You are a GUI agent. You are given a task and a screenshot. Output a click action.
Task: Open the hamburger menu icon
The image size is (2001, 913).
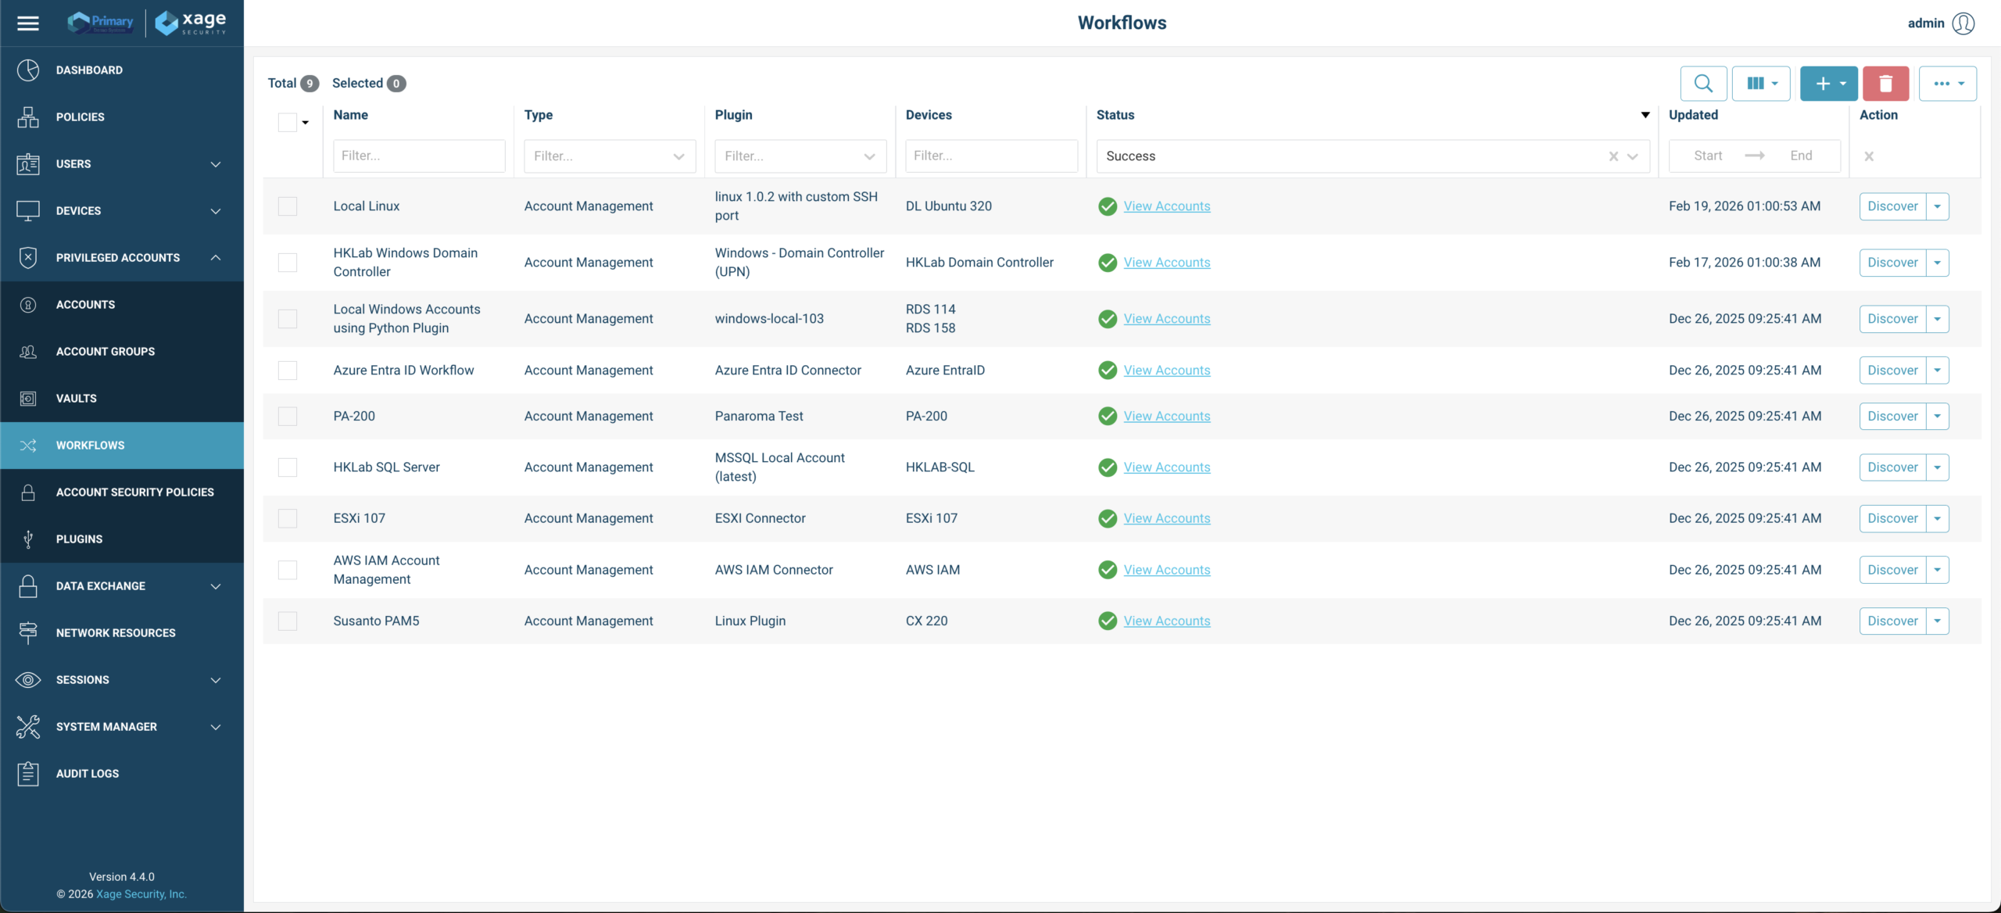coord(28,23)
